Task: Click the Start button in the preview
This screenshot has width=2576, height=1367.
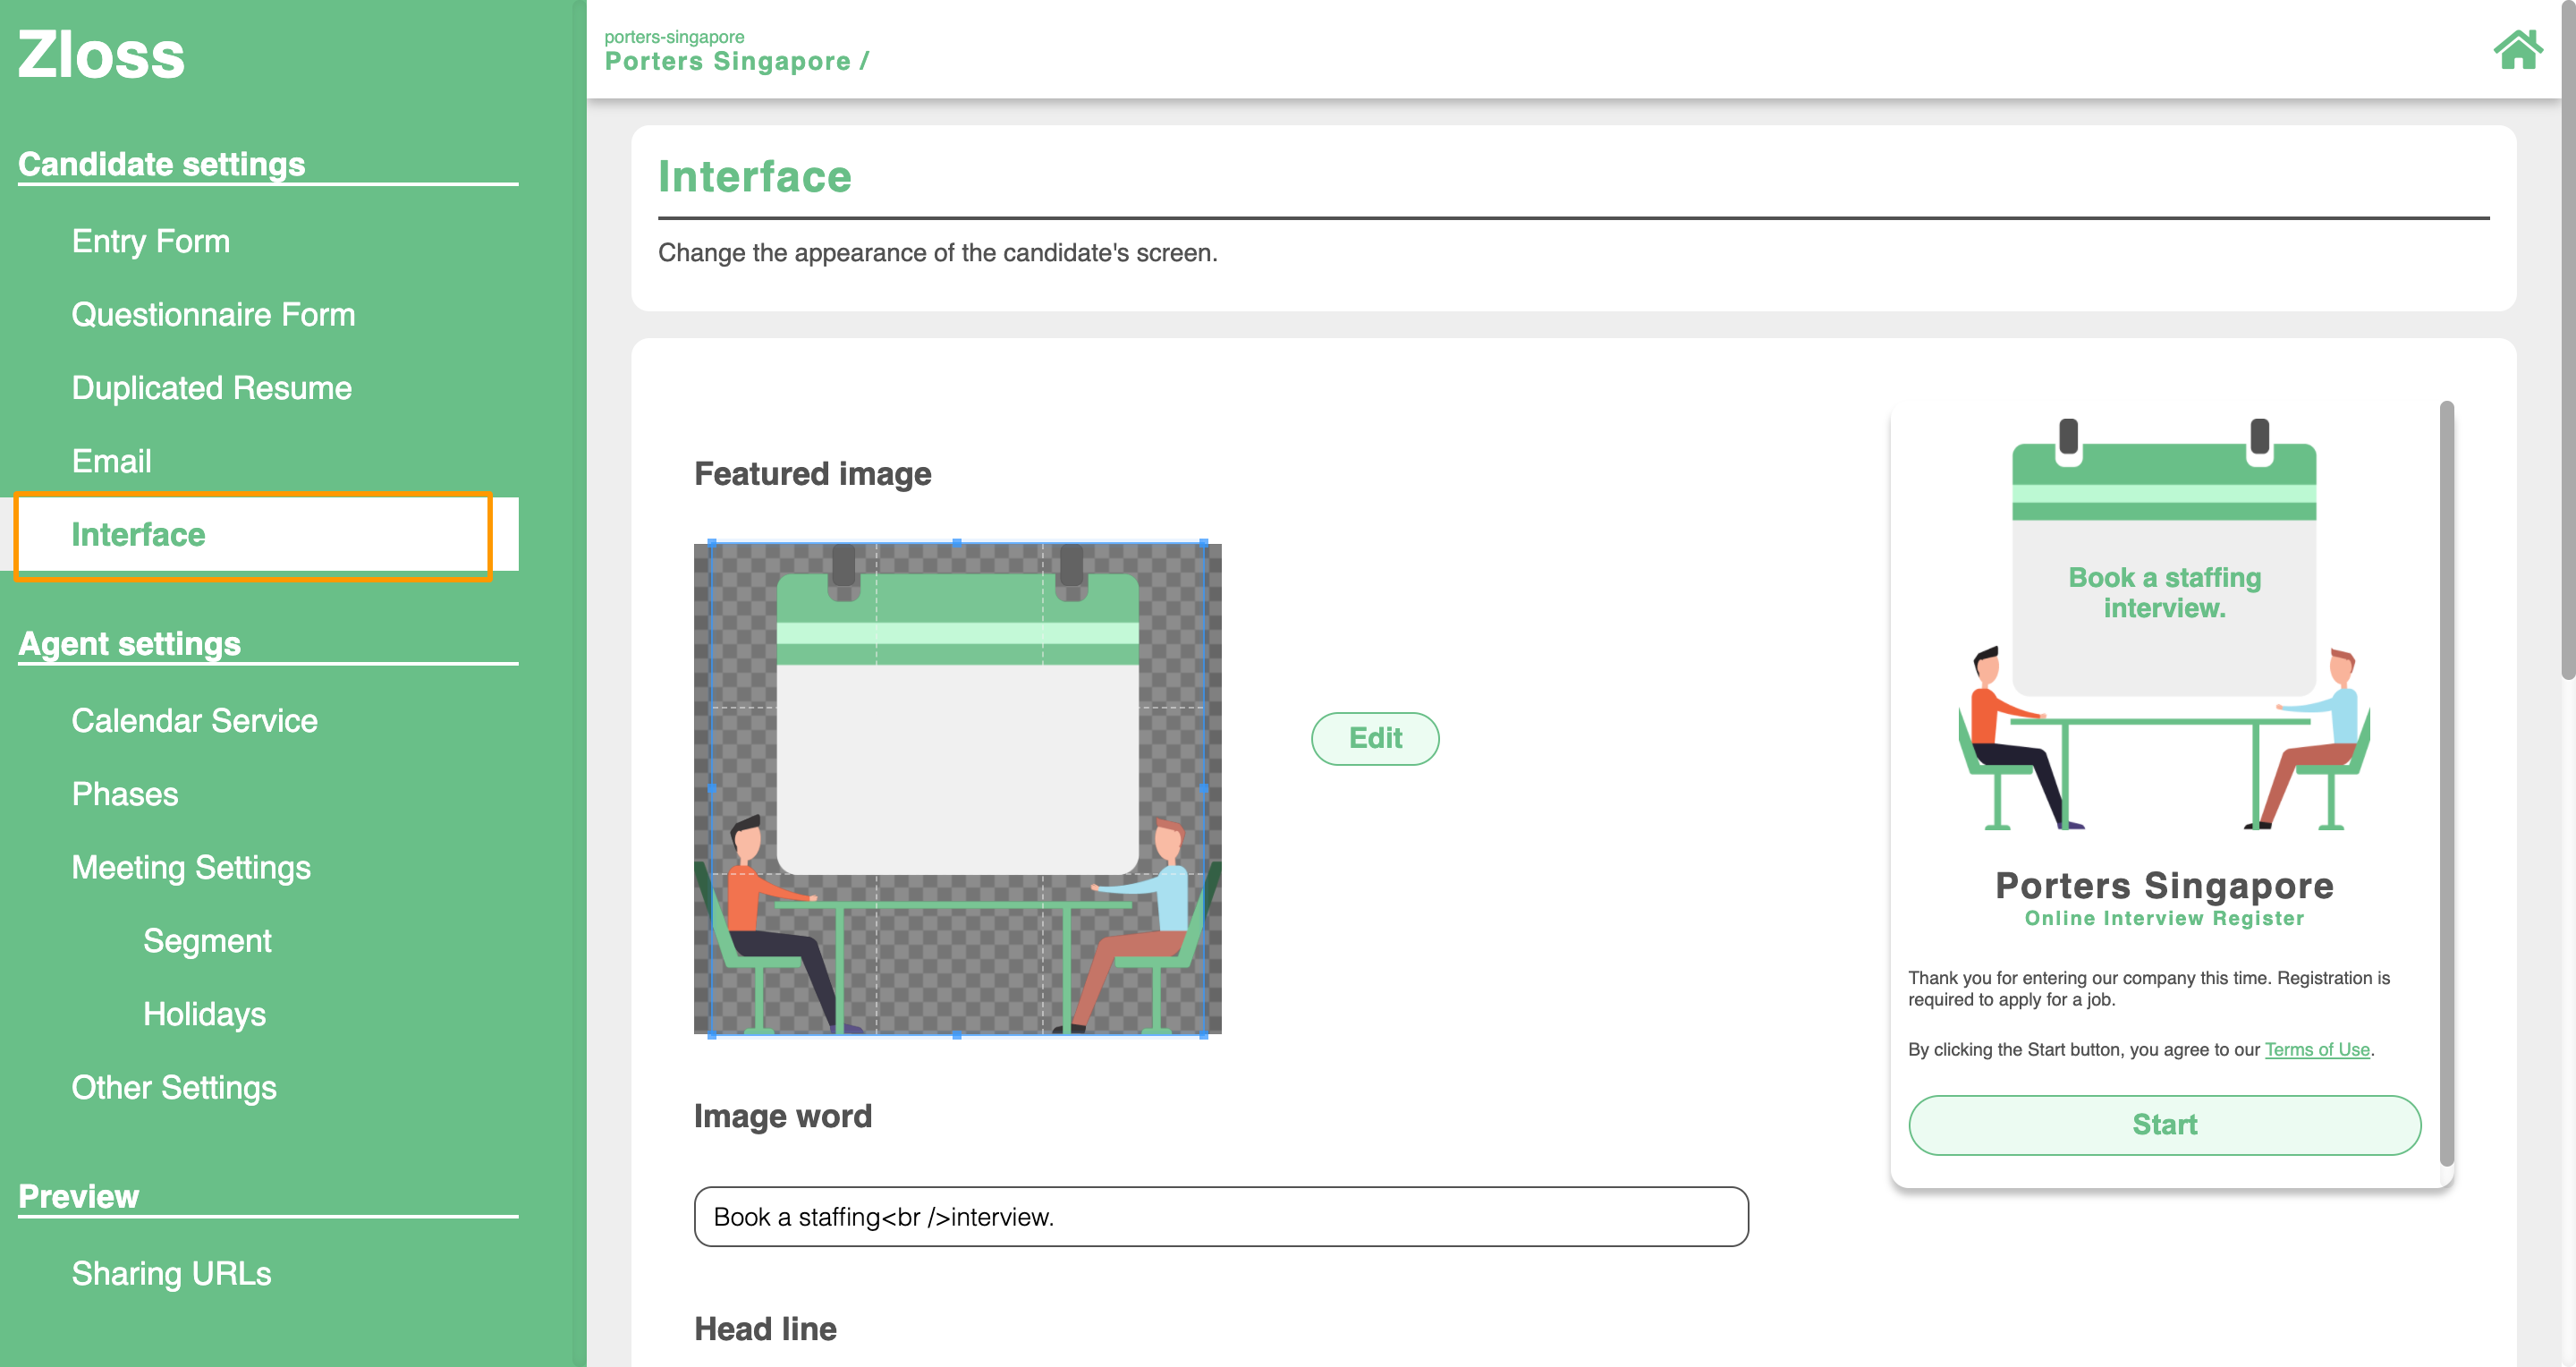Action: [x=2164, y=1125]
